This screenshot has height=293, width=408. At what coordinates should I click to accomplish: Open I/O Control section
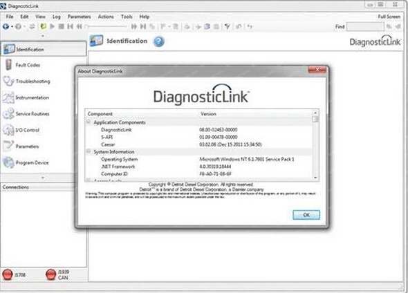(x=21, y=130)
